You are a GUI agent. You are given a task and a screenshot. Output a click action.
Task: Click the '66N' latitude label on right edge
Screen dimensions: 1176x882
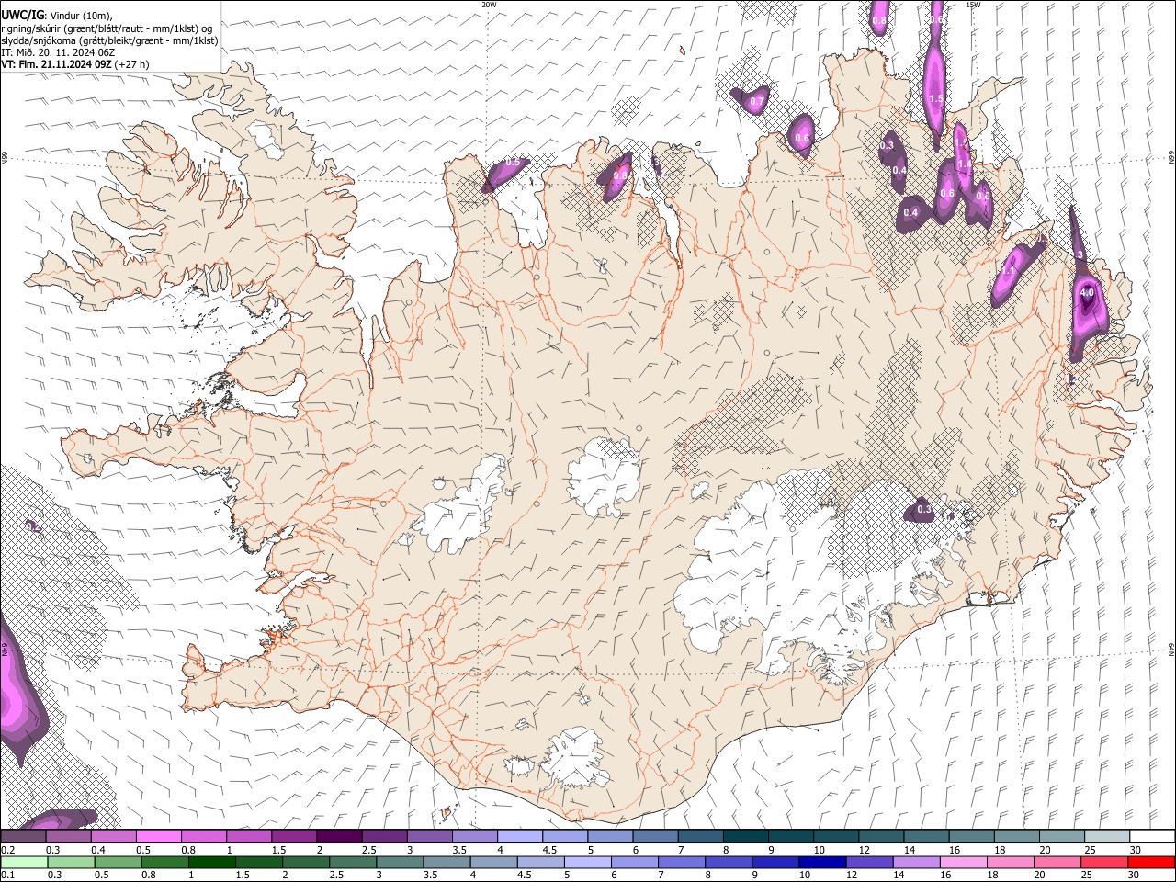click(1171, 158)
